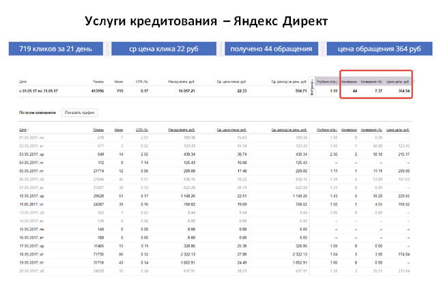Select the row date '18.05.2017, чт'
Image resolution: width=437 pixels, height=291 pixels.
(31, 254)
